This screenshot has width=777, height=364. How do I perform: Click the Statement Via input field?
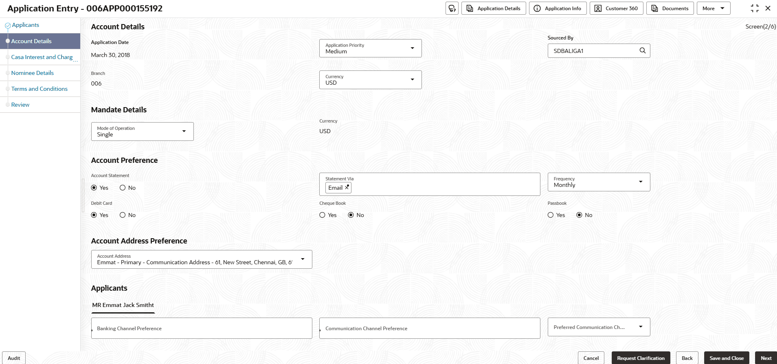point(430,184)
